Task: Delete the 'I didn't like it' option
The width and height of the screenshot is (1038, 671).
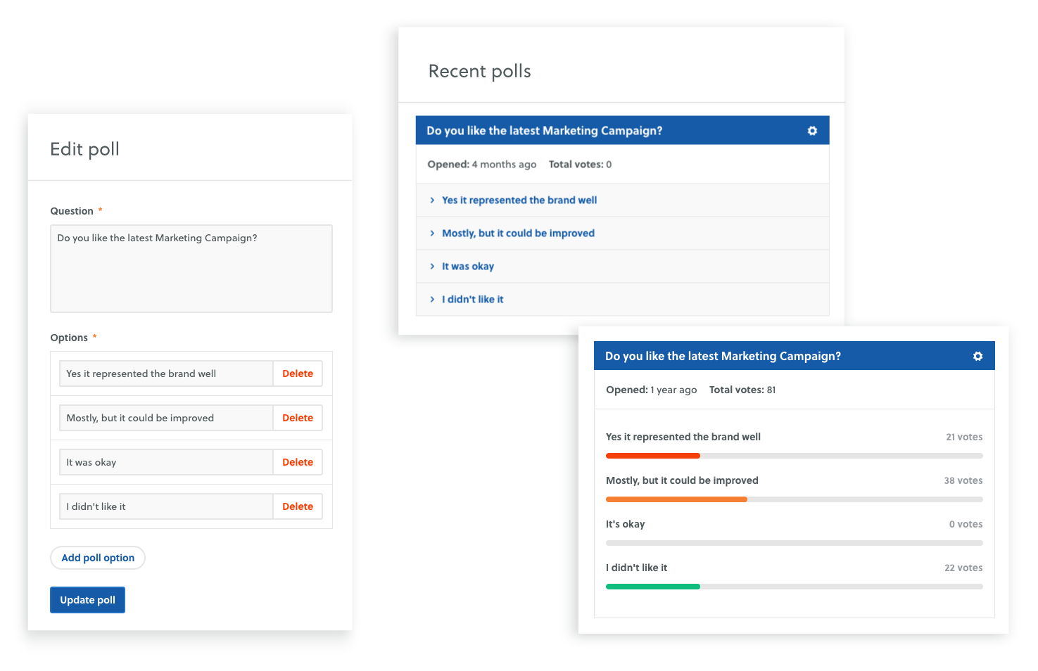Action: point(298,507)
